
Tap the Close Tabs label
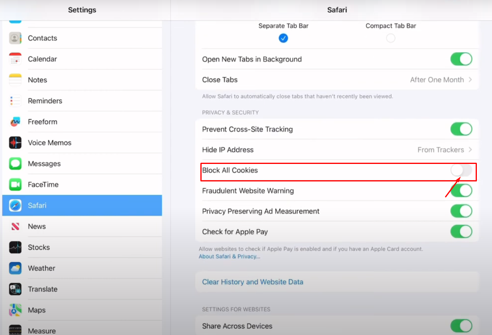(x=220, y=80)
